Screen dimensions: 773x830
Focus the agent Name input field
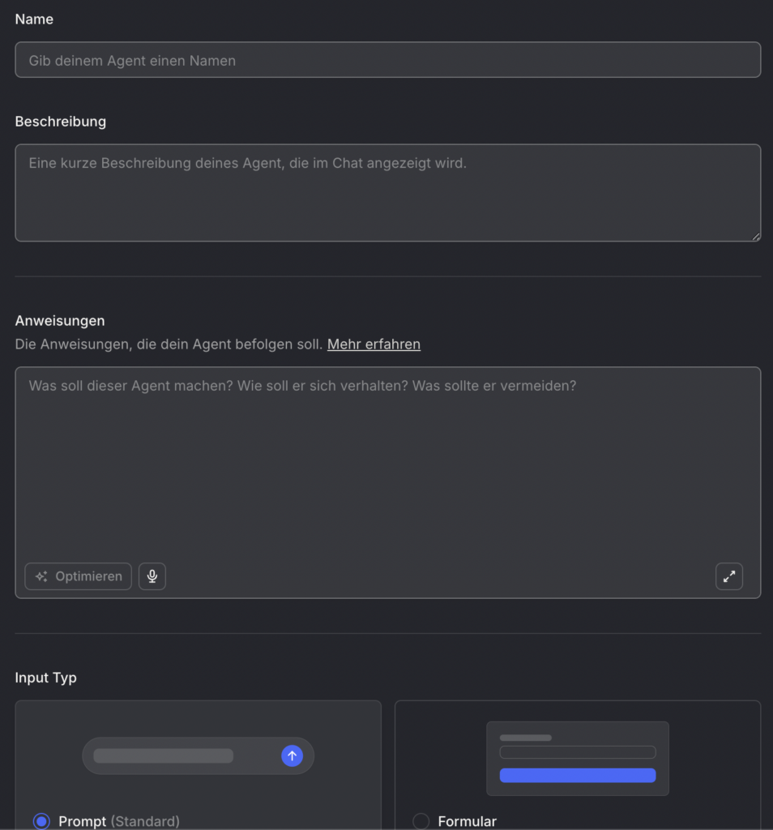pyautogui.click(x=387, y=60)
